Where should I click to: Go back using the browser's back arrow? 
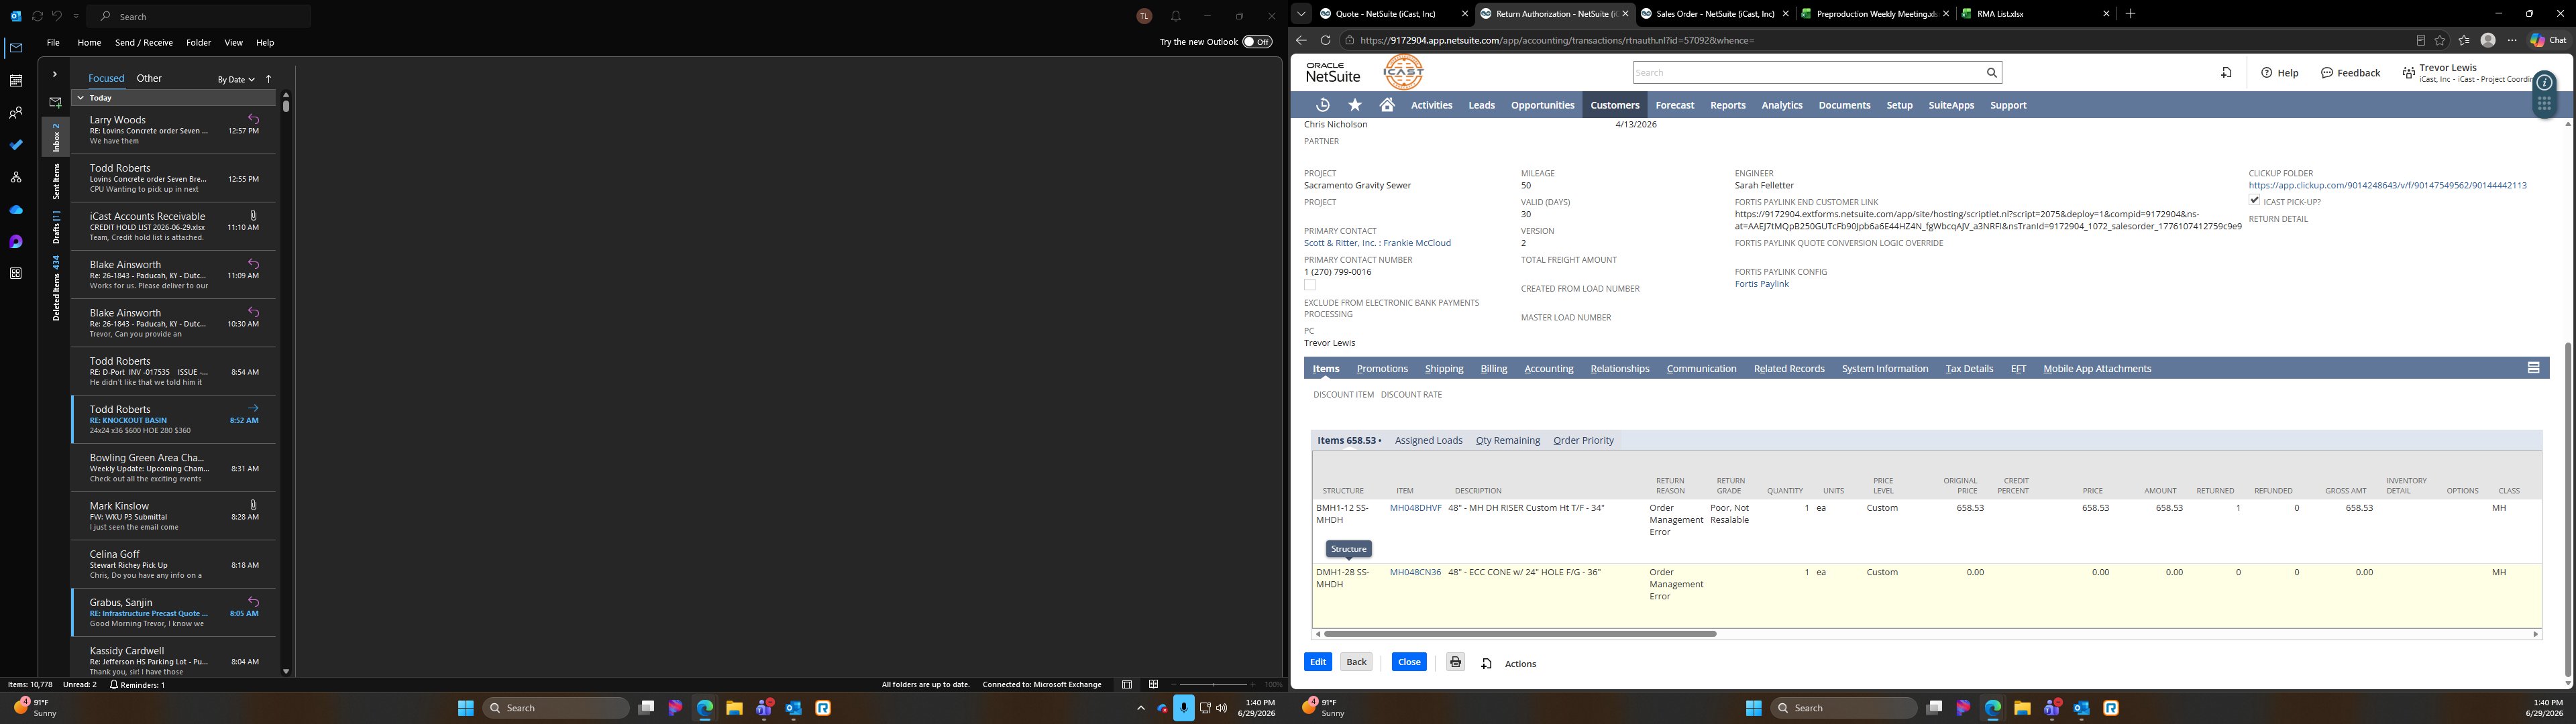click(x=1301, y=40)
